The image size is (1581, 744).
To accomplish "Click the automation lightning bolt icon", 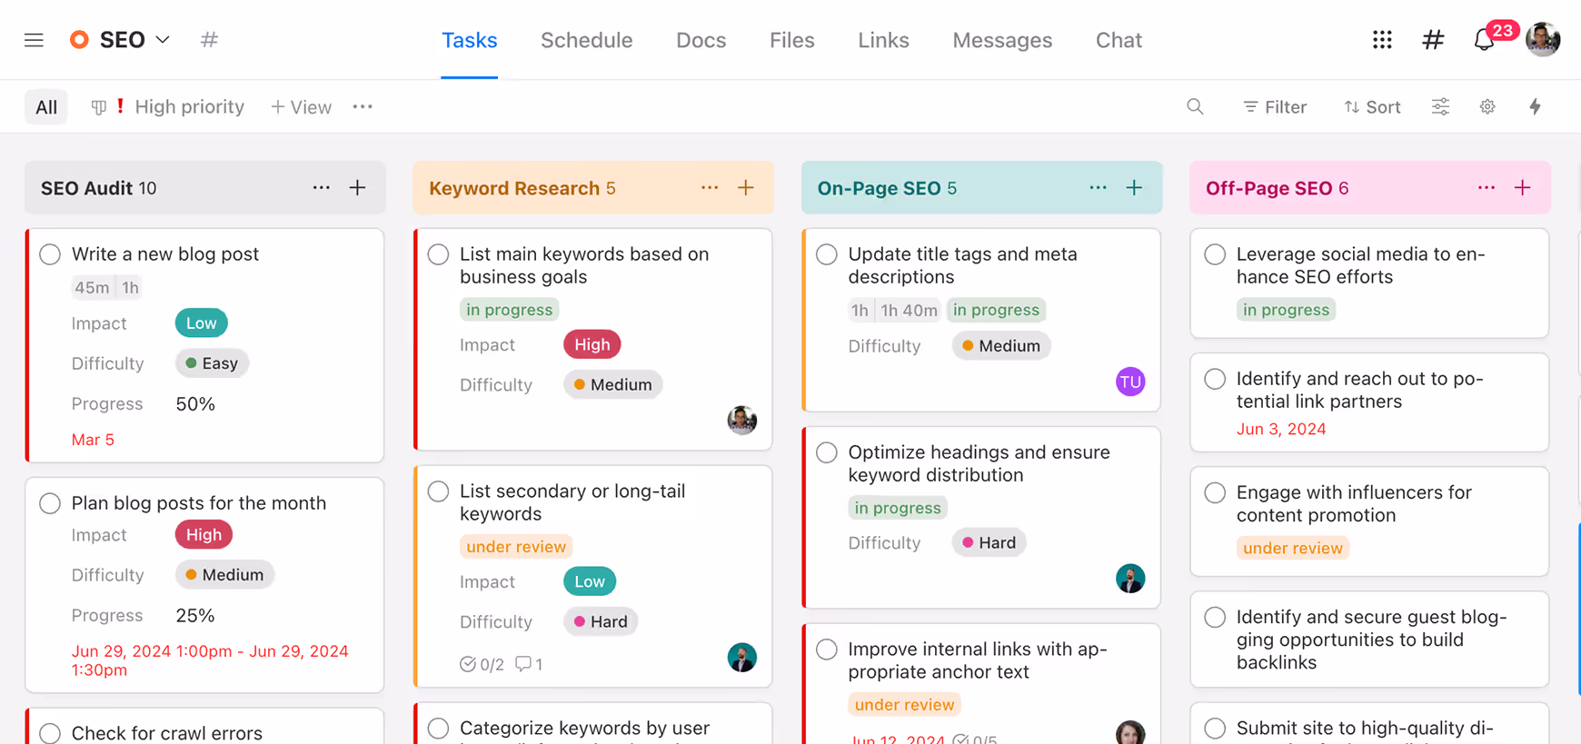I will [x=1535, y=107].
